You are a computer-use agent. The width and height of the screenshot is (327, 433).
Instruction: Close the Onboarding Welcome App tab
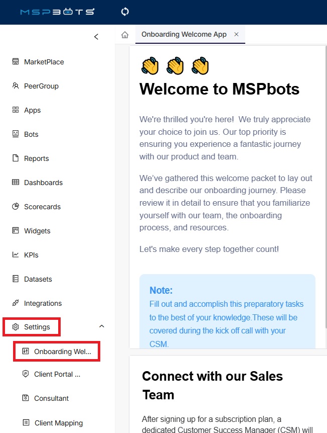click(236, 35)
